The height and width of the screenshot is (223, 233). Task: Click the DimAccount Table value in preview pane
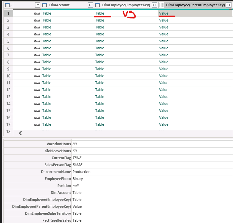[77, 193]
